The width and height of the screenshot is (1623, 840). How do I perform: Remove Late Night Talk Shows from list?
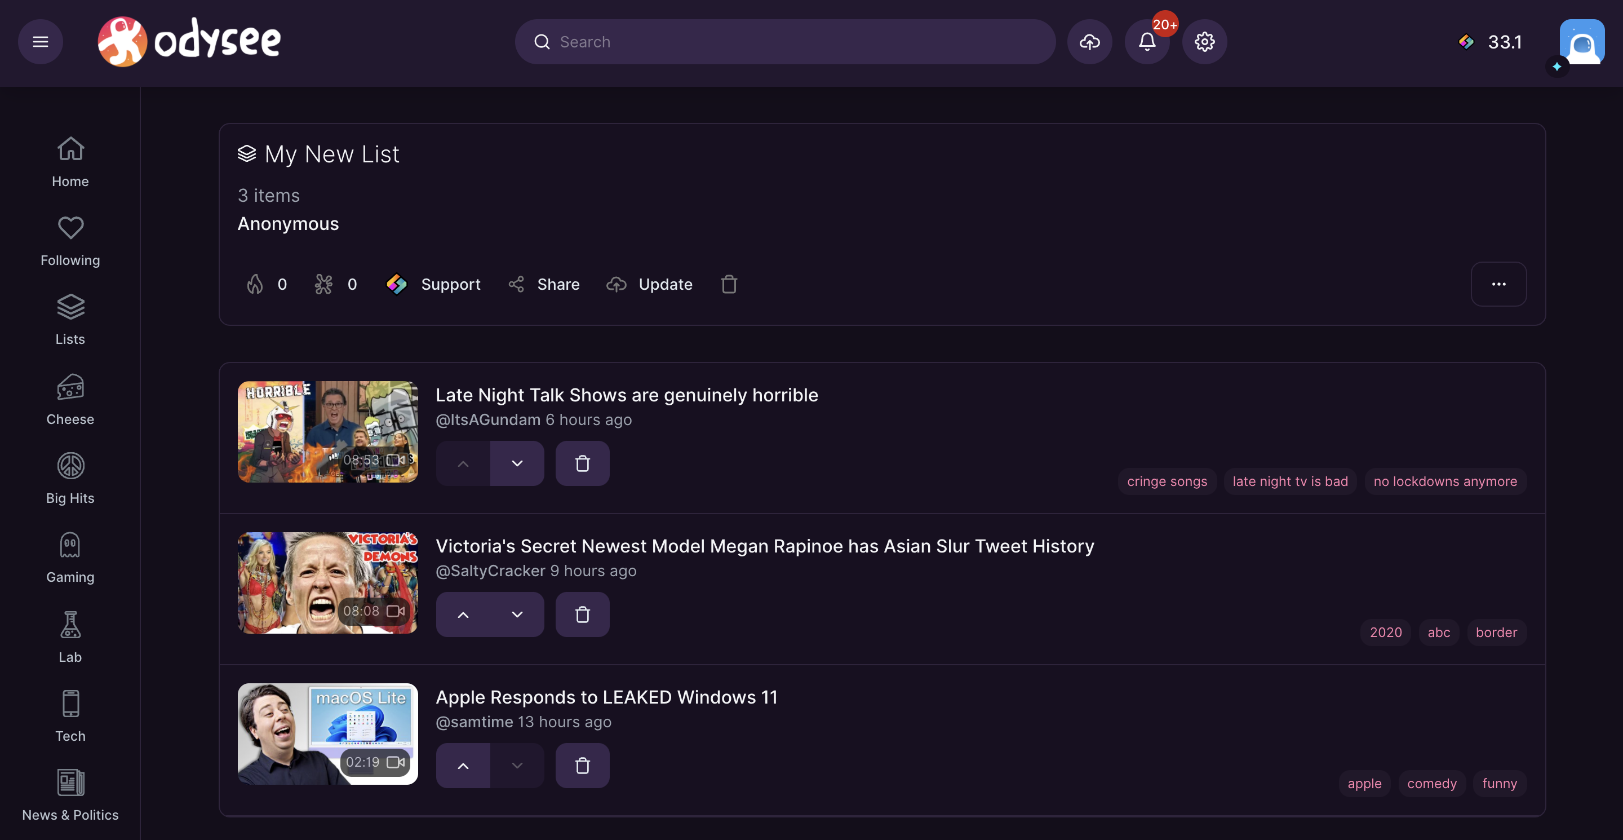[583, 463]
